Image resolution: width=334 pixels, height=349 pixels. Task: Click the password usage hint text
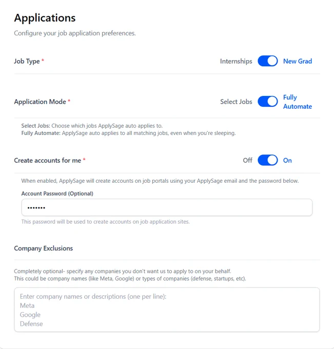click(106, 222)
